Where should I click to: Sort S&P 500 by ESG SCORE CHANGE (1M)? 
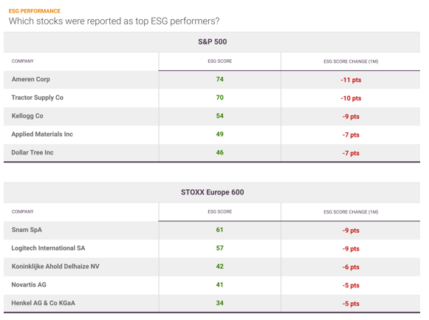tap(351, 61)
